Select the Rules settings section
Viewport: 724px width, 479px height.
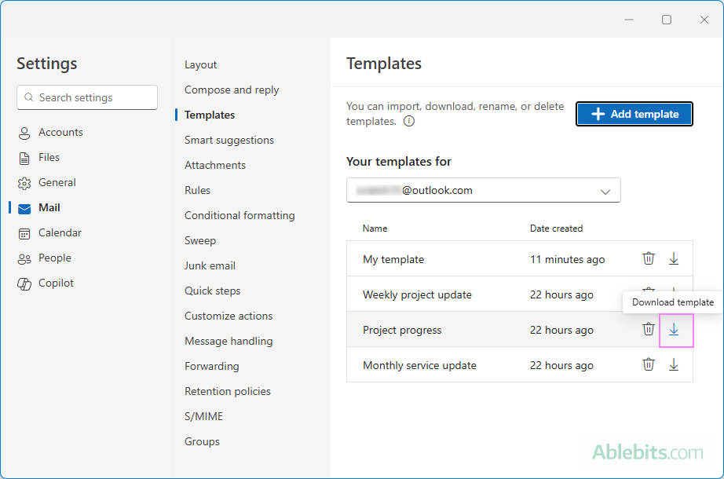pos(197,190)
